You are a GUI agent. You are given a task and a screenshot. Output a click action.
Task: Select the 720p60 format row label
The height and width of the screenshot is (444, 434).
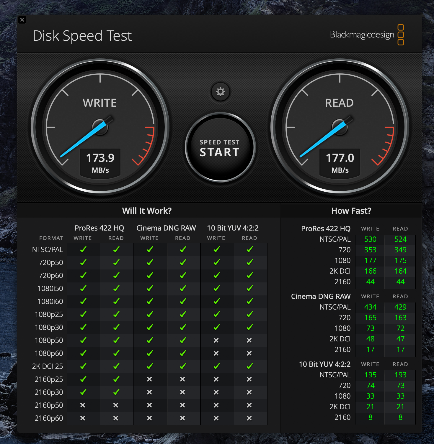pos(51,275)
